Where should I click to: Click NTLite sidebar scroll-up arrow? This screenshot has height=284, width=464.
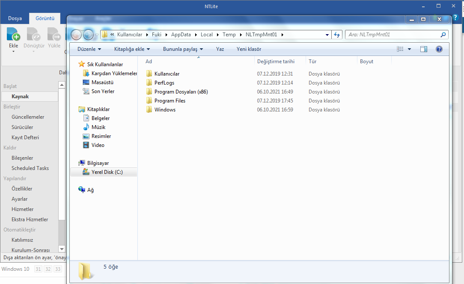(62, 85)
